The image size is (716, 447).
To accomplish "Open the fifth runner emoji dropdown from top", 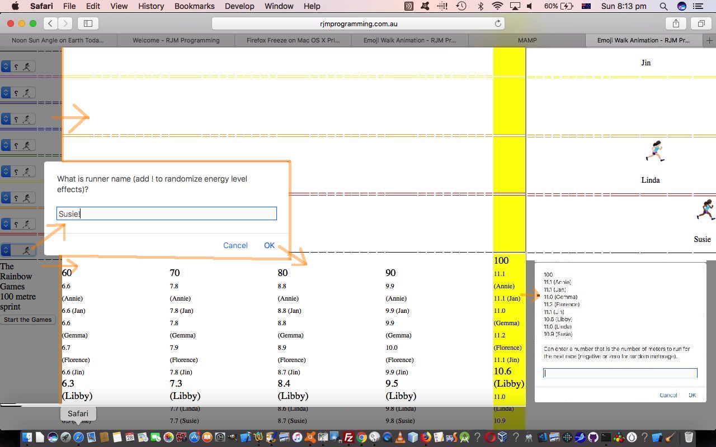I will [x=18, y=172].
